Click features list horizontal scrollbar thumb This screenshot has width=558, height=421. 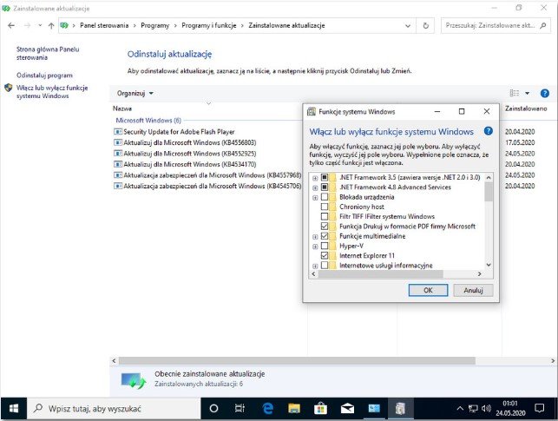381,274
